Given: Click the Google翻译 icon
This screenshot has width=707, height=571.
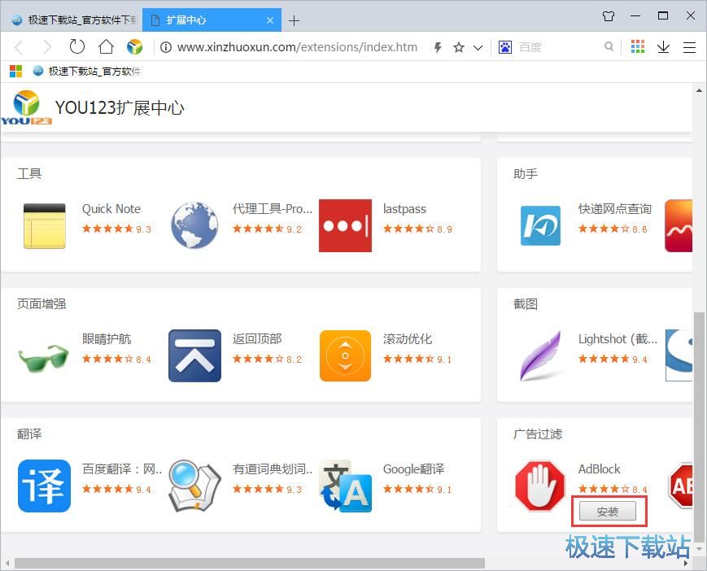Looking at the screenshot, I should 346,486.
